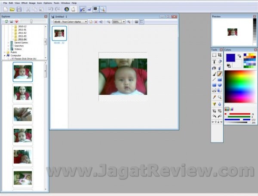The image size is (258, 196).
Task: Select the rectangular selection tool
Action: (x=214, y=55)
